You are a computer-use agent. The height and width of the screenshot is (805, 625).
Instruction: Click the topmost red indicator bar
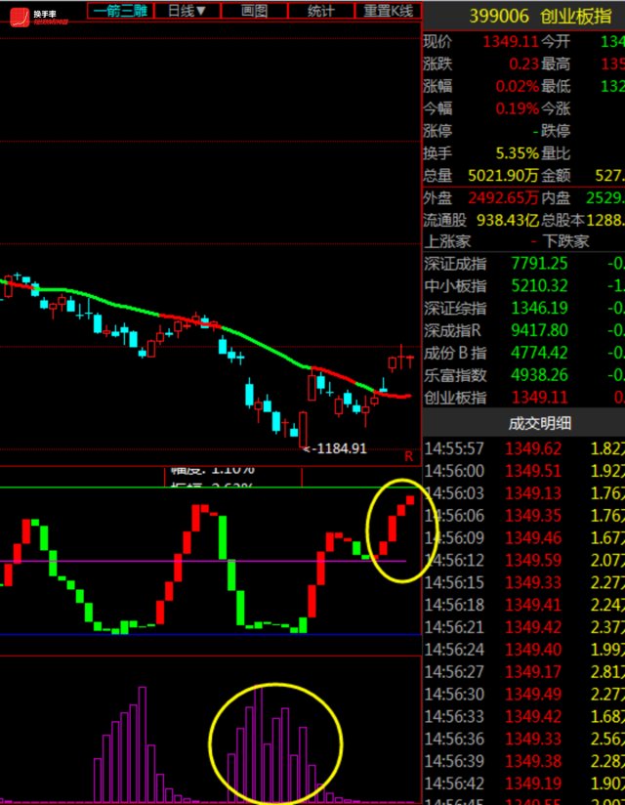pyautogui.click(x=410, y=500)
